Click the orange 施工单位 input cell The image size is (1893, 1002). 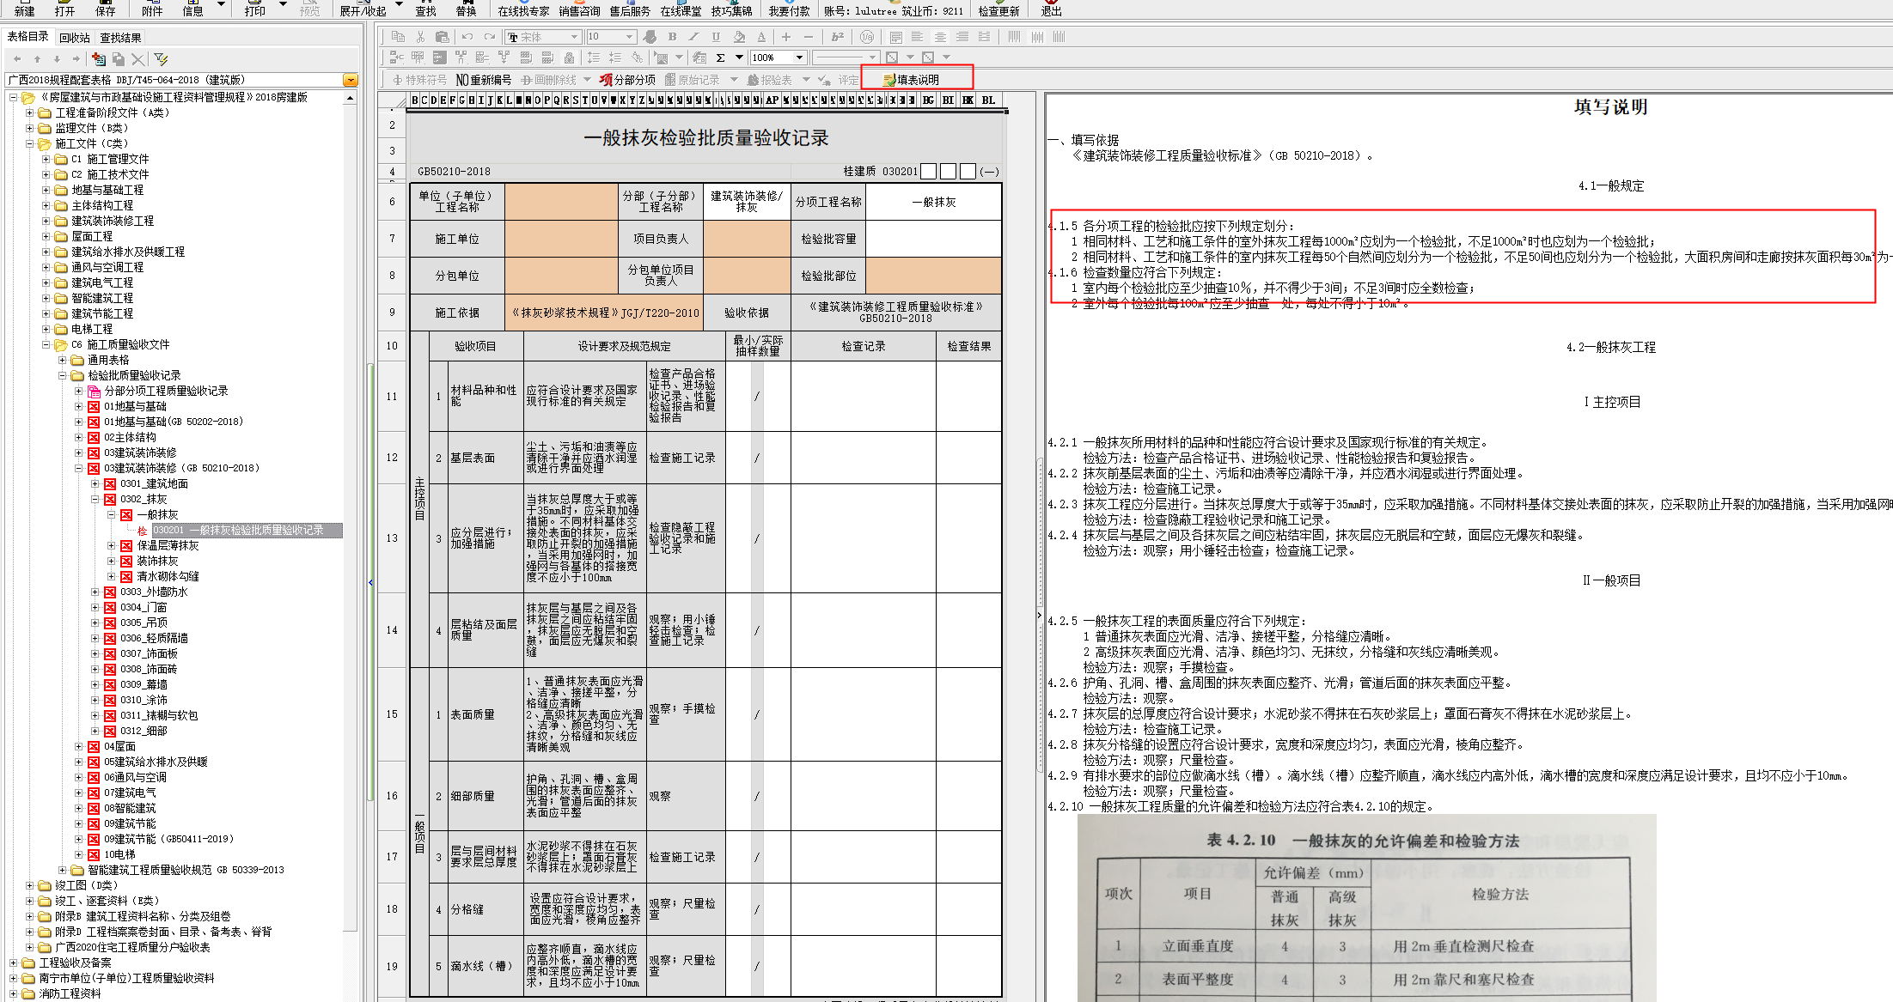tap(562, 239)
